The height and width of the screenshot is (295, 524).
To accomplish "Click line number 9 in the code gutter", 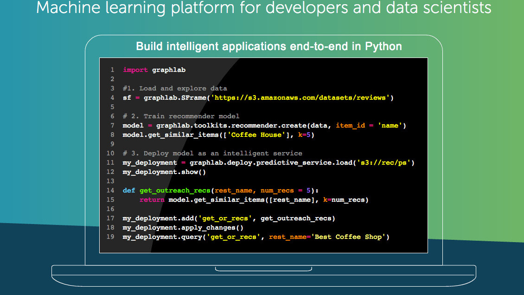I will 112,144.
